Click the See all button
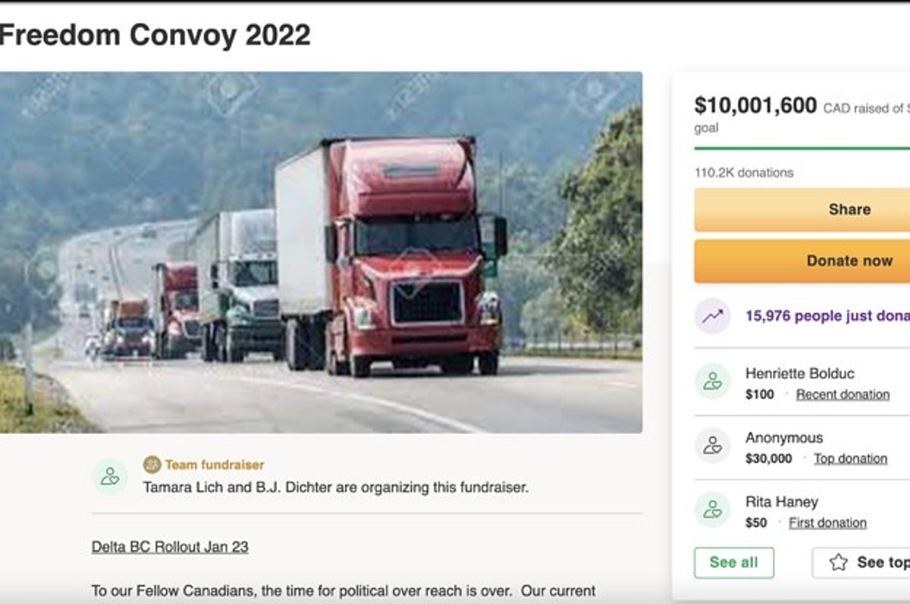 [733, 562]
